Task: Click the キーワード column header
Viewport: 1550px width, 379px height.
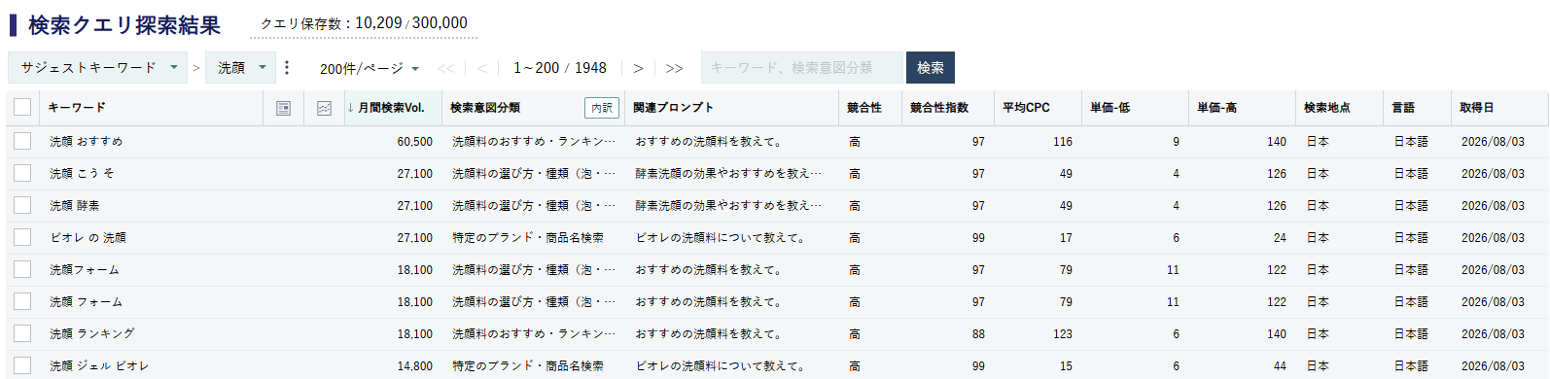Action: click(77, 108)
